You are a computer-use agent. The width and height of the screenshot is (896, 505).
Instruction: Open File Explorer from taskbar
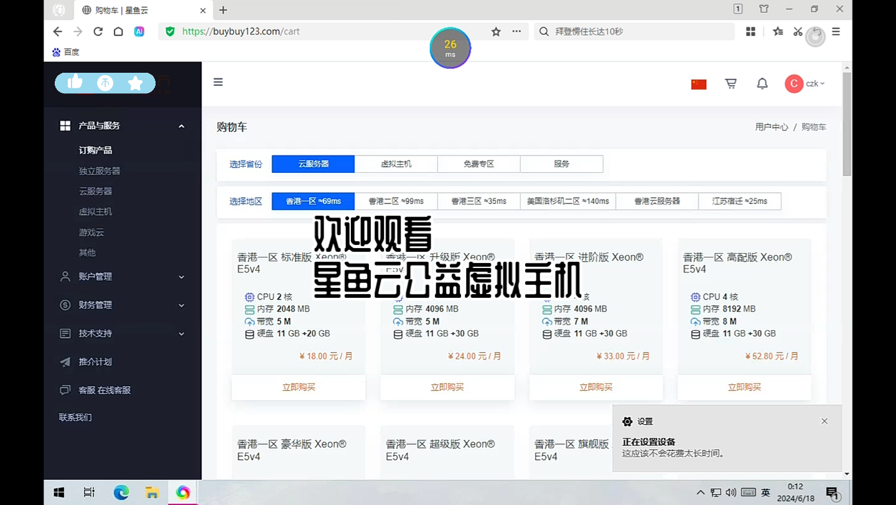(x=152, y=493)
